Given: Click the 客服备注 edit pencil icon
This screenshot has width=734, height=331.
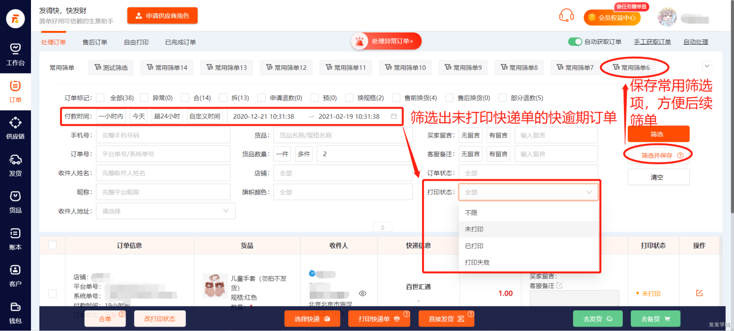Looking at the screenshot, I should click(x=559, y=285).
